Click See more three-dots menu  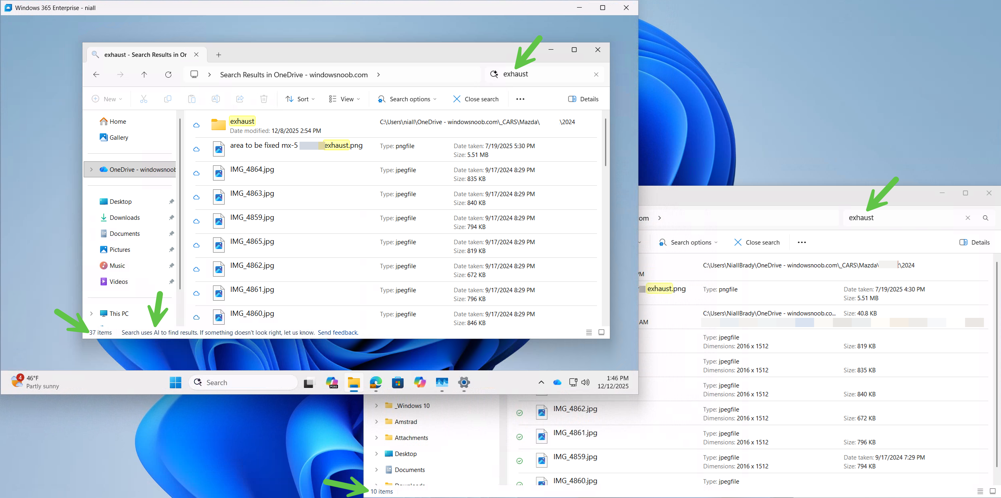520,99
